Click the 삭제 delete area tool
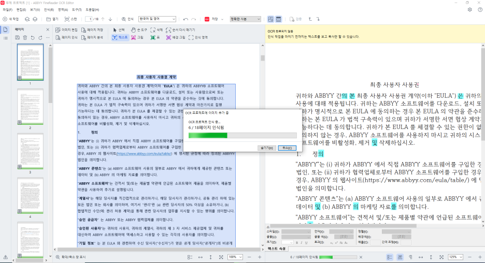 [156, 30]
